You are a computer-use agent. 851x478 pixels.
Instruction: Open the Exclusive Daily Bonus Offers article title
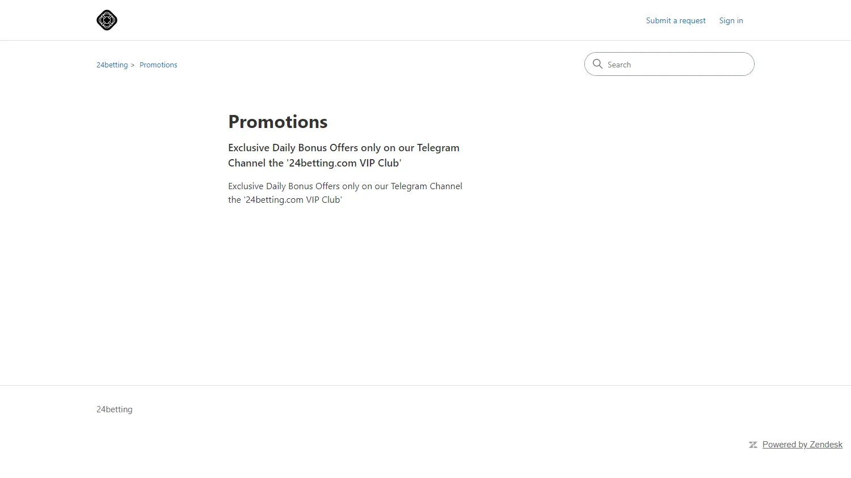click(344, 155)
